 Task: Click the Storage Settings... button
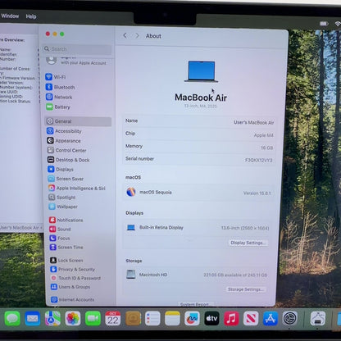pos(246,289)
